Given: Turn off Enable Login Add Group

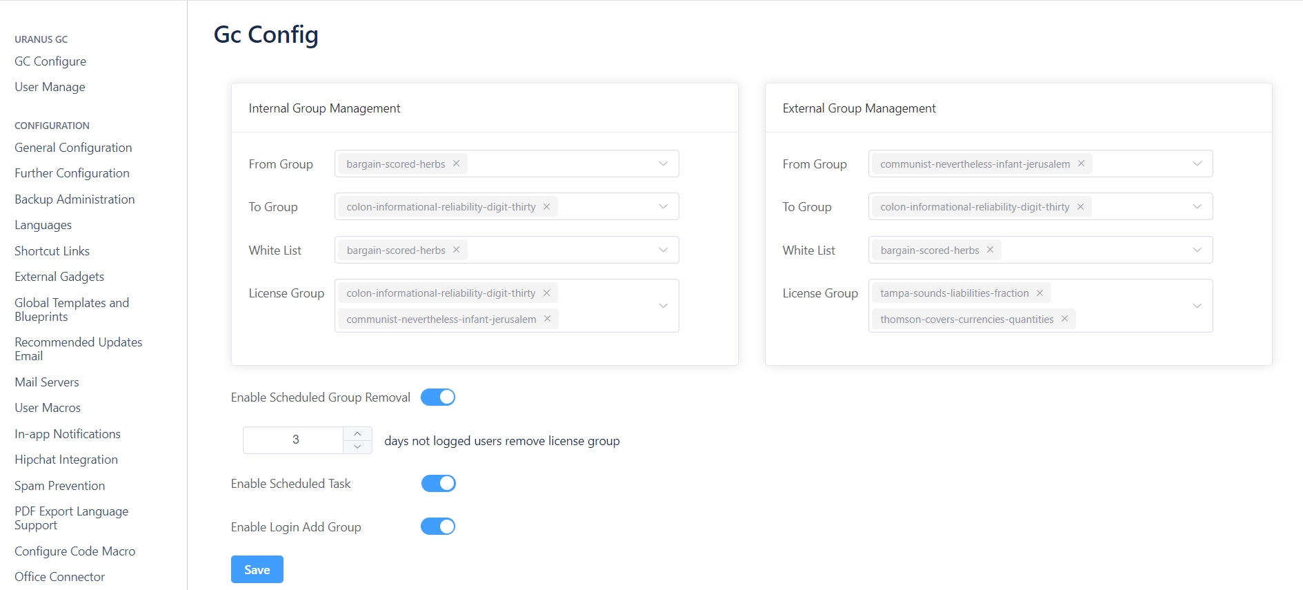Looking at the screenshot, I should (x=438, y=527).
